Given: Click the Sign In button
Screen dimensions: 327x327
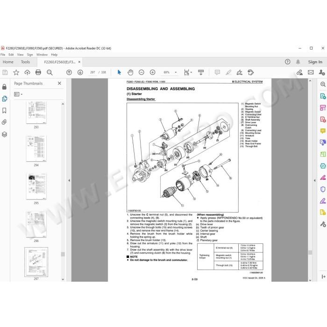Looking at the screenshot, I should click(x=315, y=62).
